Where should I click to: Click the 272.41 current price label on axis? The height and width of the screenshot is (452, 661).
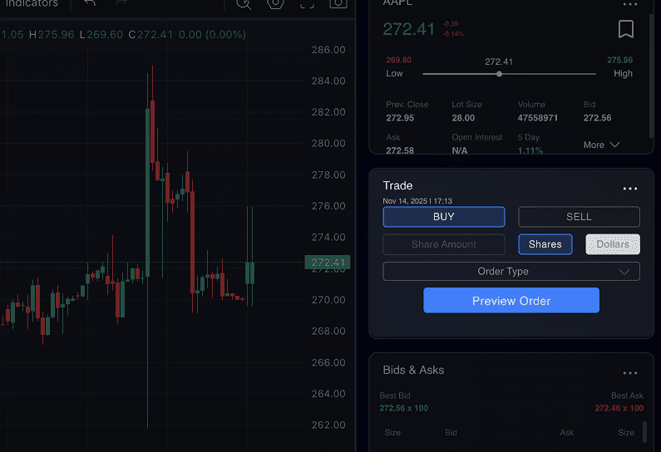328,263
